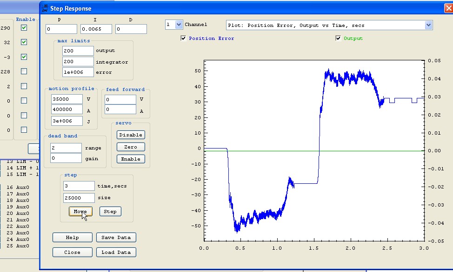
Task: Open Help for Step Response
Action: click(72, 238)
